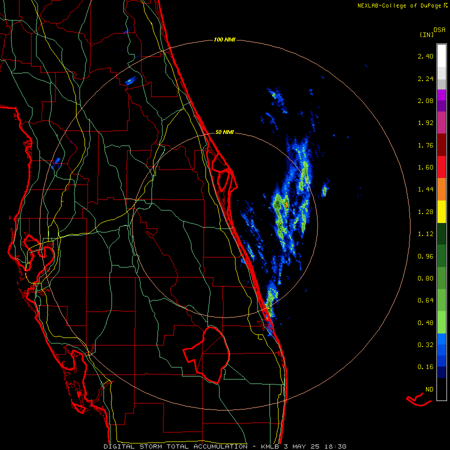The width and height of the screenshot is (450, 450).
Task: Pick the orange swatch beside 1.44
Action: pos(441,189)
